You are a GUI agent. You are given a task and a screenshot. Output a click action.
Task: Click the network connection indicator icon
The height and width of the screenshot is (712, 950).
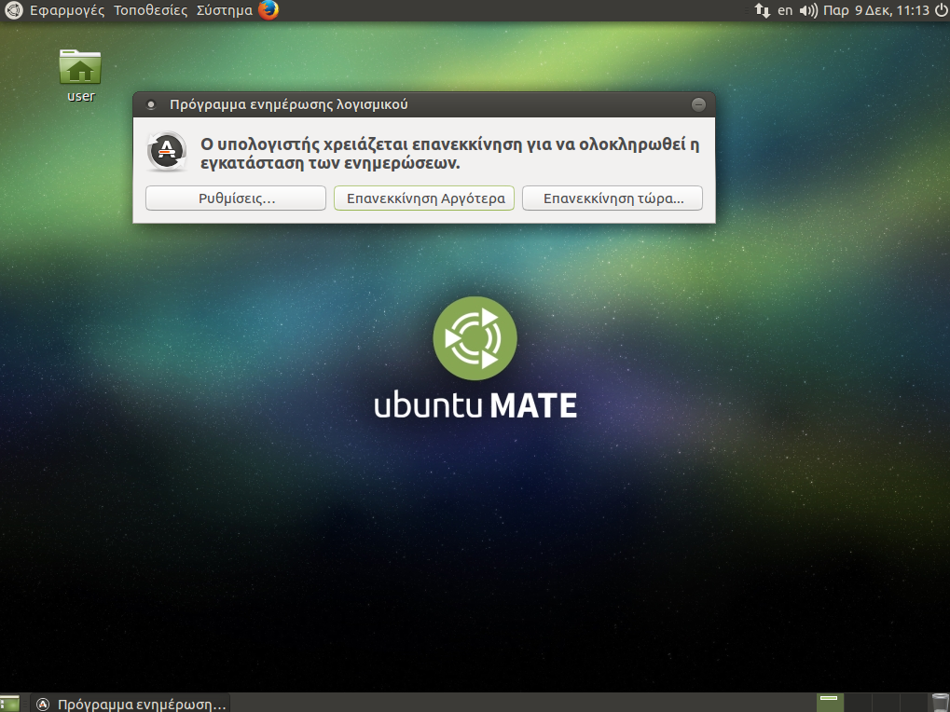[x=761, y=11]
